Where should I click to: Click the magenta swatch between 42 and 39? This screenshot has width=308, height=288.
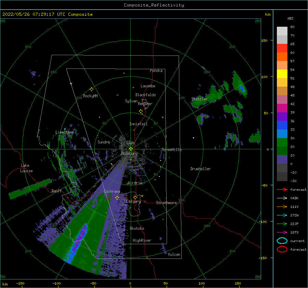click(x=282, y=108)
